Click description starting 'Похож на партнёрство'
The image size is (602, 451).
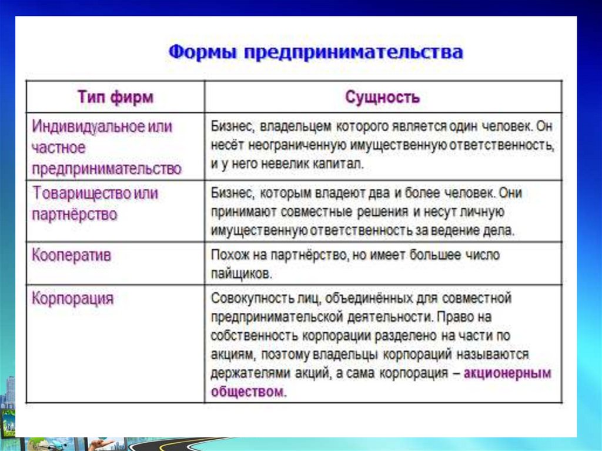tap(355, 264)
